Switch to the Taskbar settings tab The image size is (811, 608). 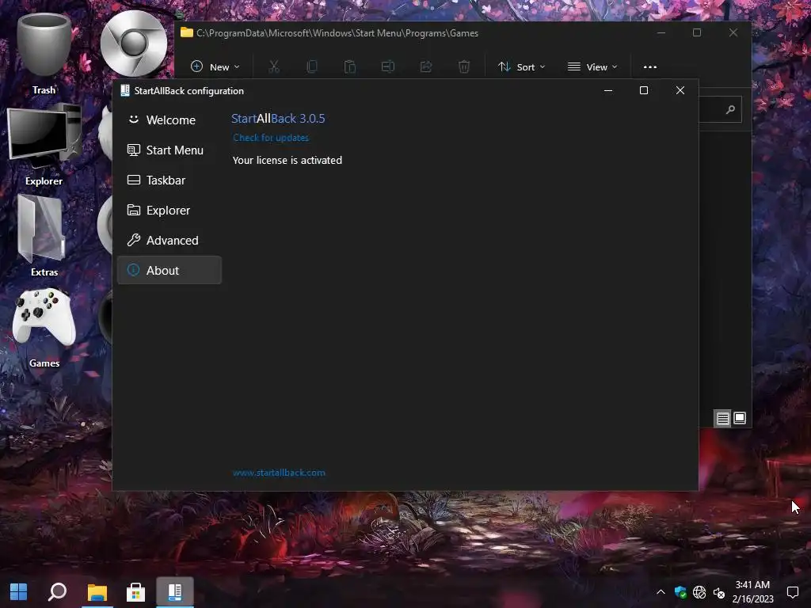[x=169, y=180]
